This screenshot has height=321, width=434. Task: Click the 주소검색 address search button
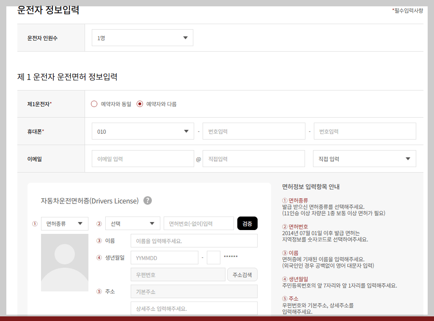[242, 275]
